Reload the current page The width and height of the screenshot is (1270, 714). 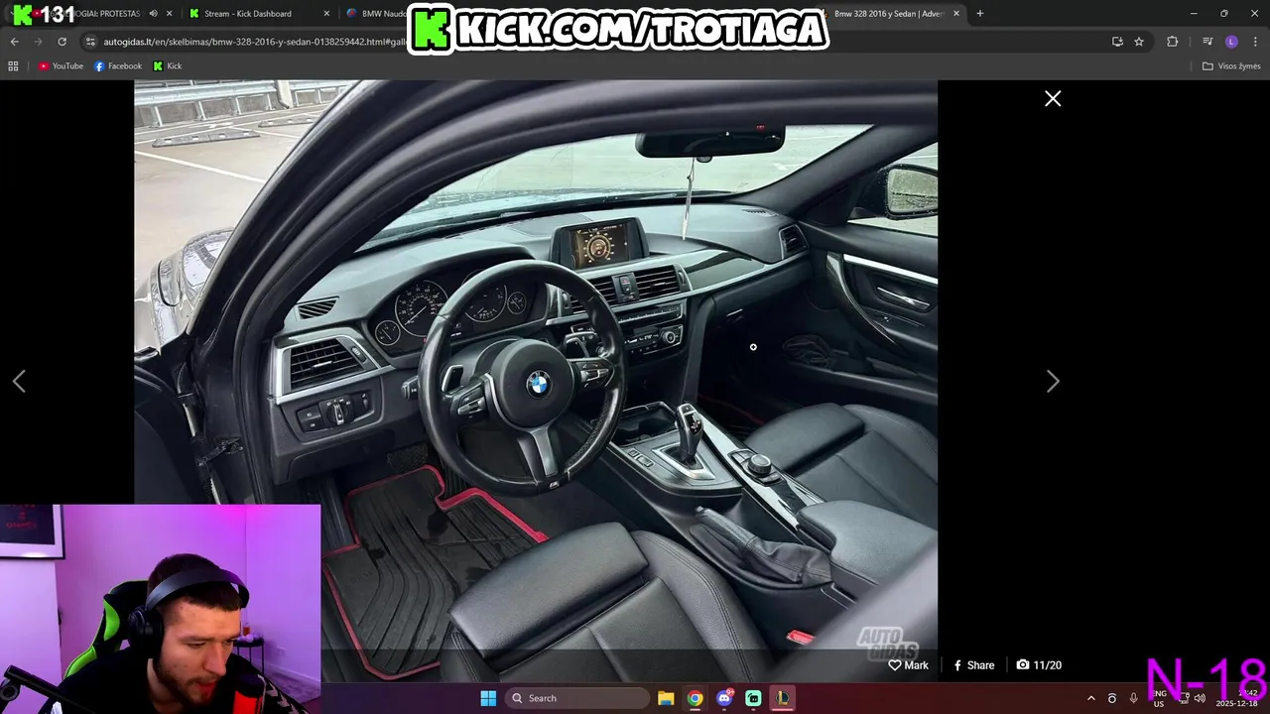coord(62,42)
